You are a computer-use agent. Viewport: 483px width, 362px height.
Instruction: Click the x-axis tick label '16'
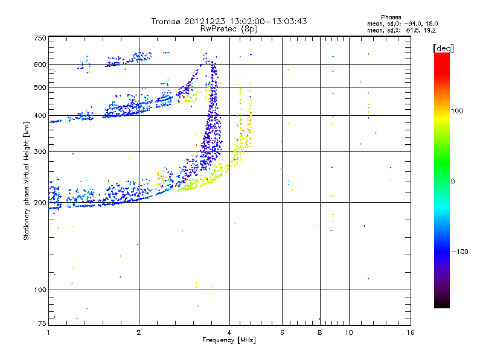411,332
